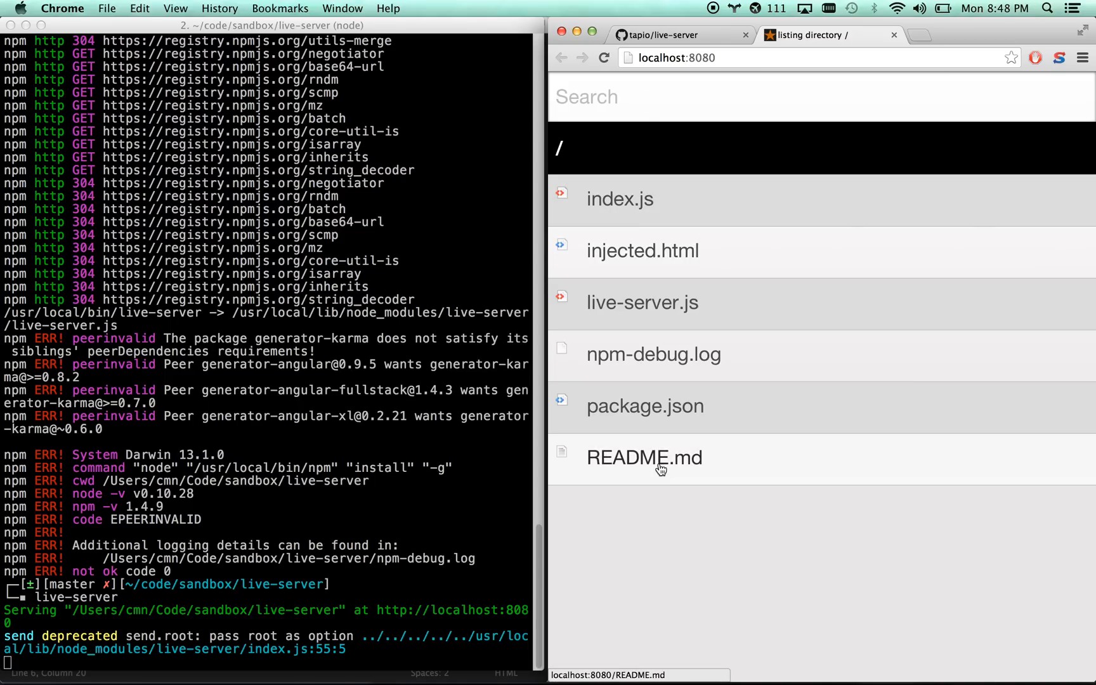Click the JavaScript file icon beside index.js
The width and height of the screenshot is (1096, 685).
[x=561, y=193]
